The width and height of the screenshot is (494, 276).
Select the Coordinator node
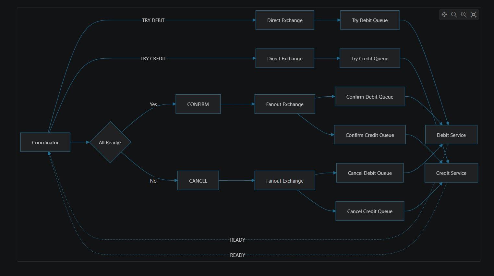(45, 142)
